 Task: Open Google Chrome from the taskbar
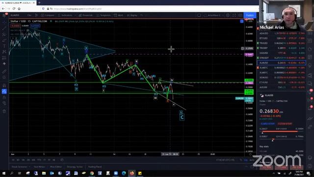coord(92,173)
